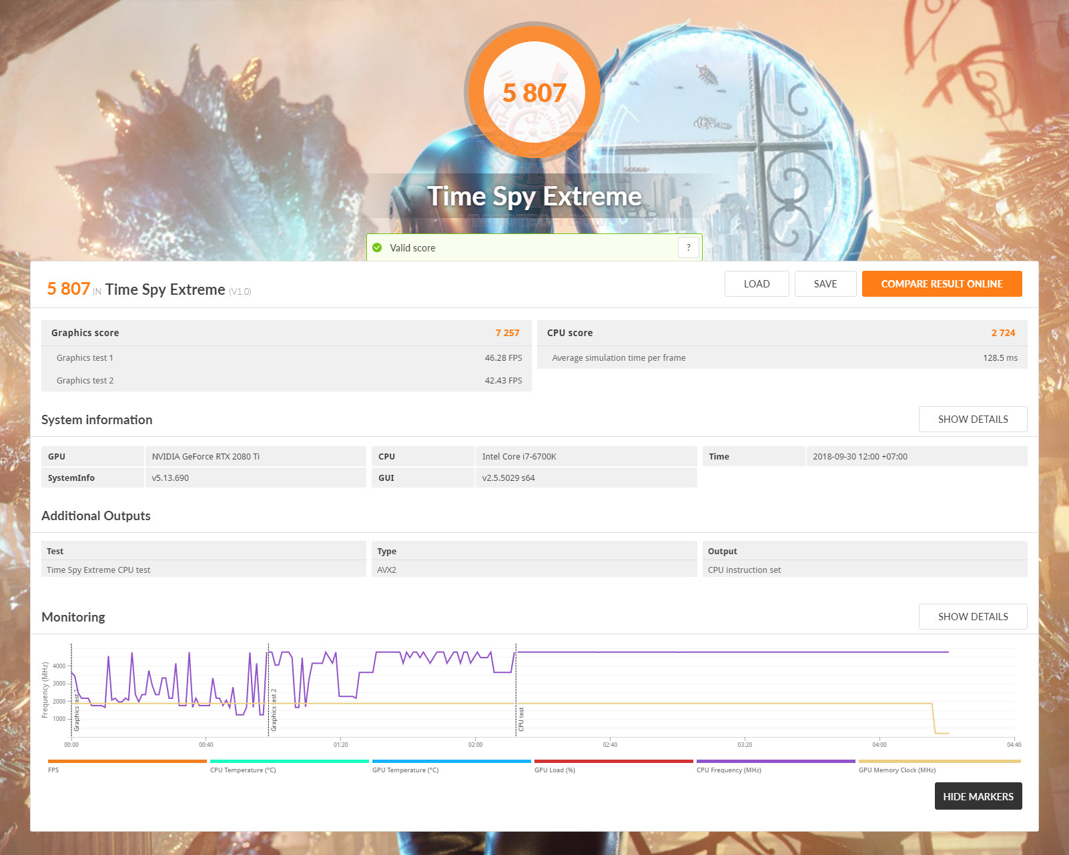Click the LOAD button
This screenshot has height=855, width=1069.
pyautogui.click(x=757, y=284)
